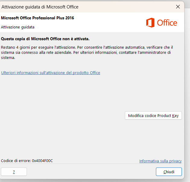Viewport: 190px width, 182px height.
Task: Click the orange "Office" wordmark text
Action: pos(167,23)
